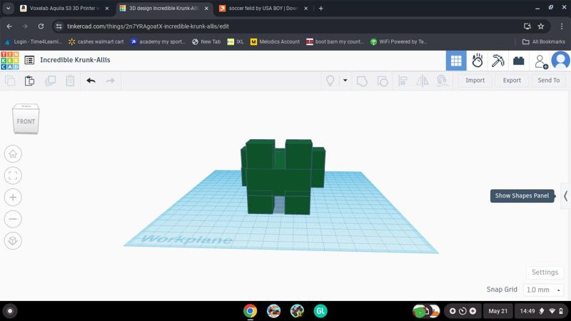Reset to Home view
This screenshot has width=571, height=321.
coord(13,154)
